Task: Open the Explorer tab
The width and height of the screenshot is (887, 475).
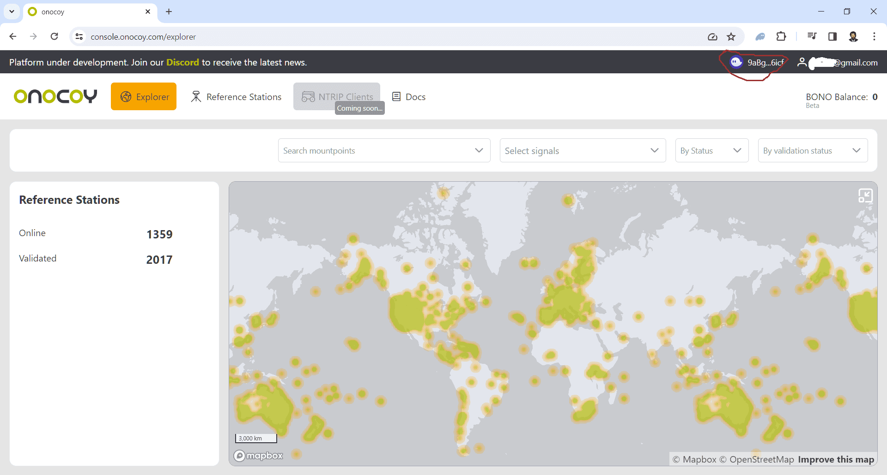Action: 144,96
